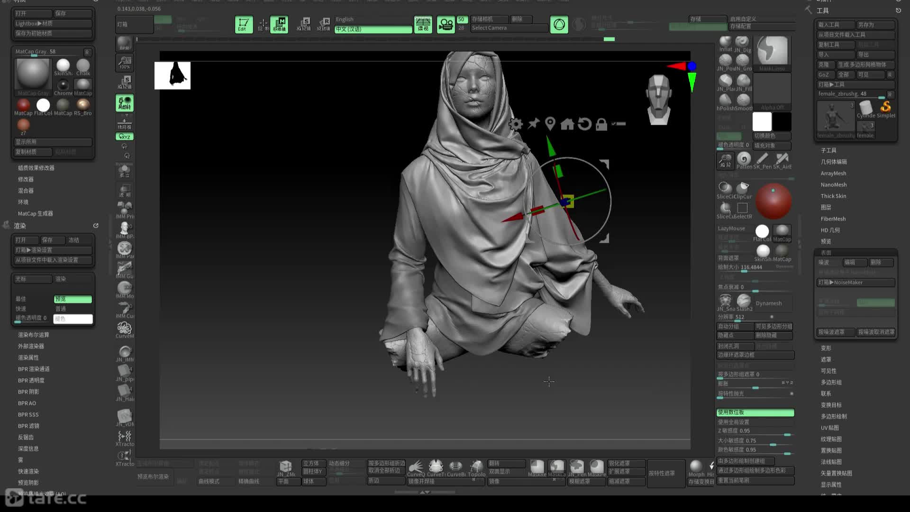The width and height of the screenshot is (910, 512).
Task: Select the Rotate (R) transform icon
Action: tap(324, 24)
